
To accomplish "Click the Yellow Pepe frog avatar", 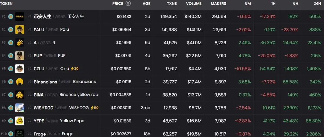I will (x=19, y=121).
